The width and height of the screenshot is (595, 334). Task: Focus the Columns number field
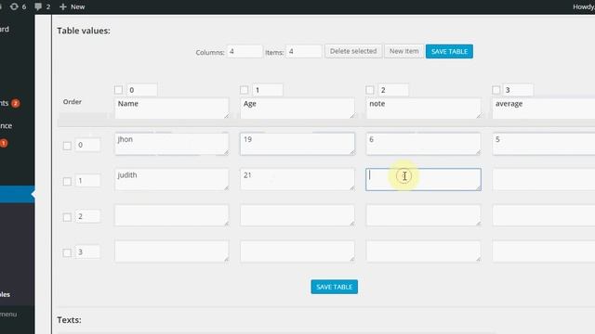point(245,52)
